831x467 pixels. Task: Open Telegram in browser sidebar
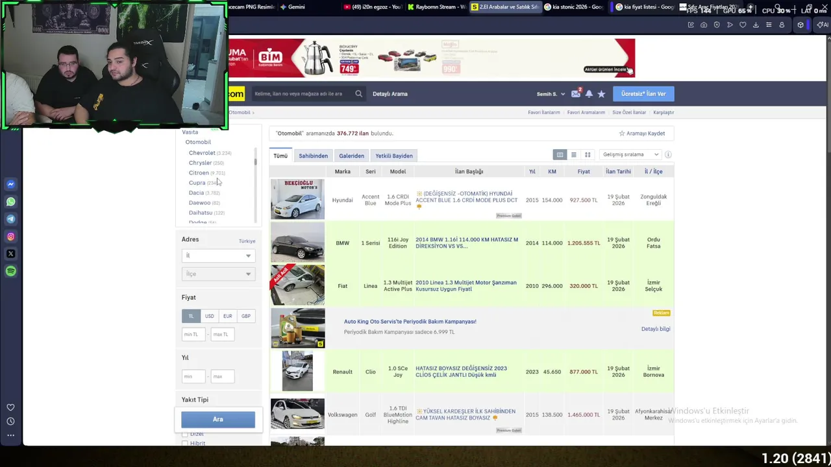pyautogui.click(x=10, y=219)
